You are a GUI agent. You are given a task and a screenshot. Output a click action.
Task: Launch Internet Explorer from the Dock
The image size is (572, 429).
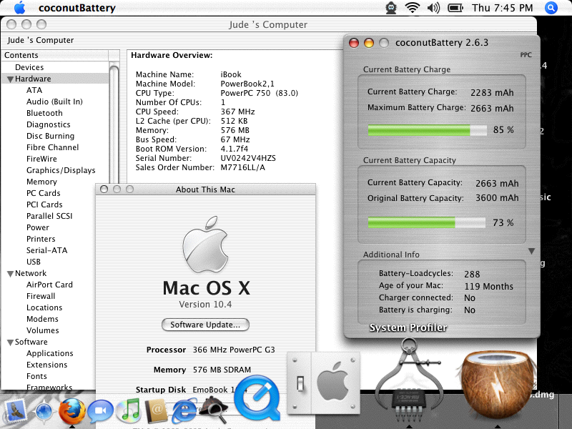[x=184, y=412]
